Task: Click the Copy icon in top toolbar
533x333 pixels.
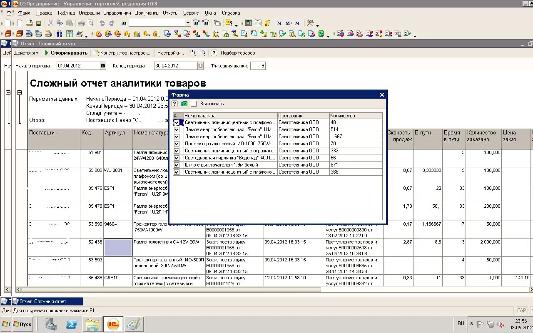Action: click(60, 23)
